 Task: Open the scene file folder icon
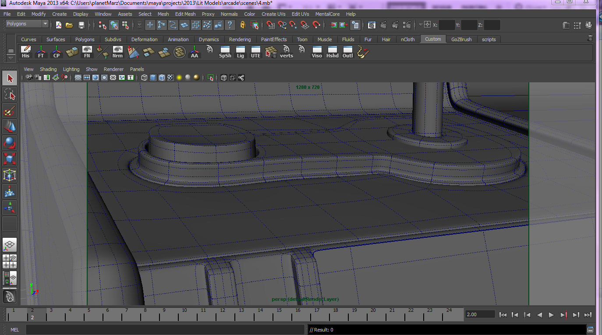tap(69, 25)
